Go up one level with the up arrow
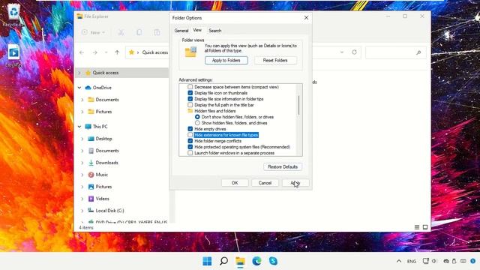This screenshot has width=480, height=270. pos(117,52)
